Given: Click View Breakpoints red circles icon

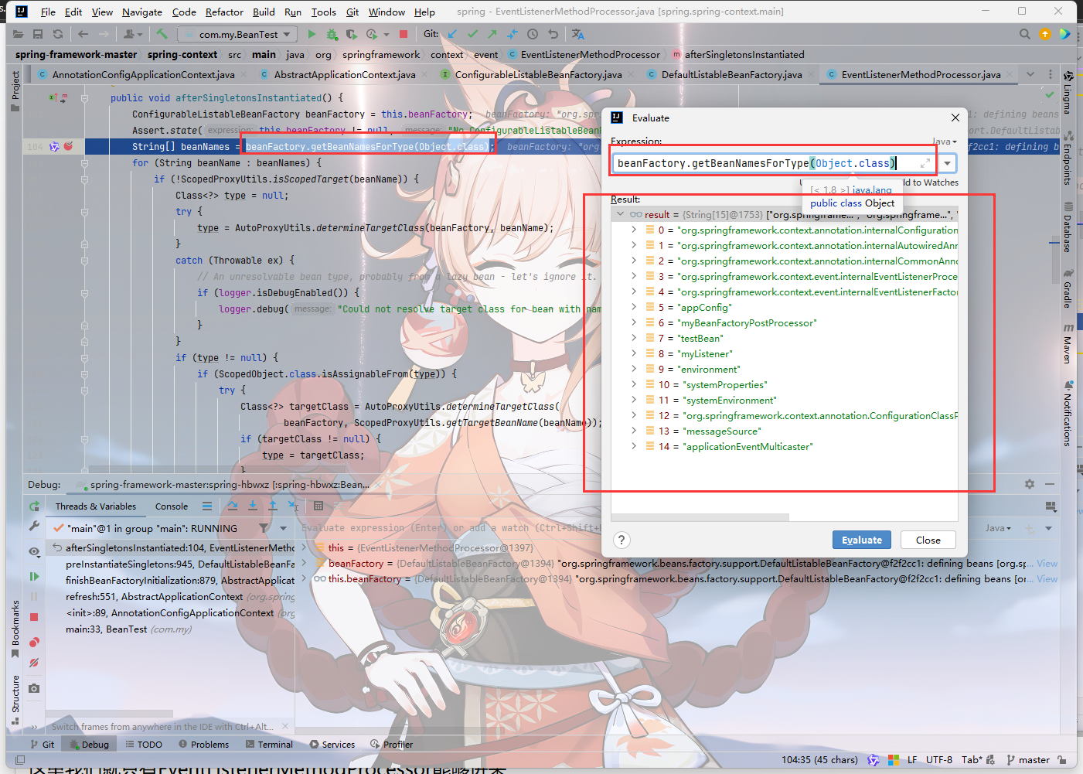Looking at the screenshot, I should pyautogui.click(x=34, y=643).
